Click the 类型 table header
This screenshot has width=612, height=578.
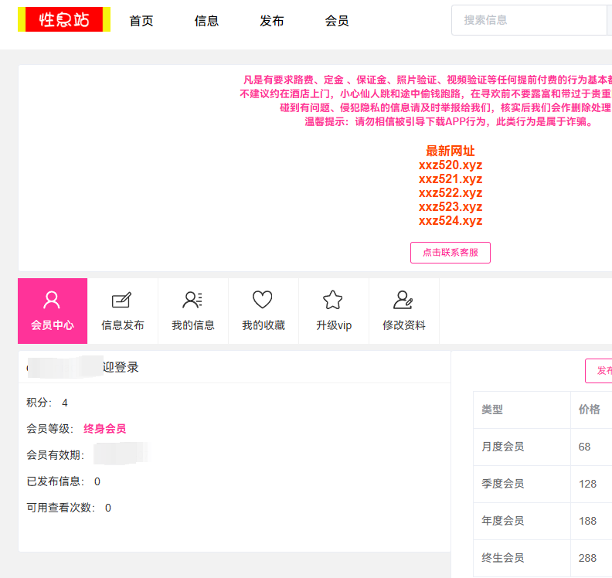coord(491,410)
